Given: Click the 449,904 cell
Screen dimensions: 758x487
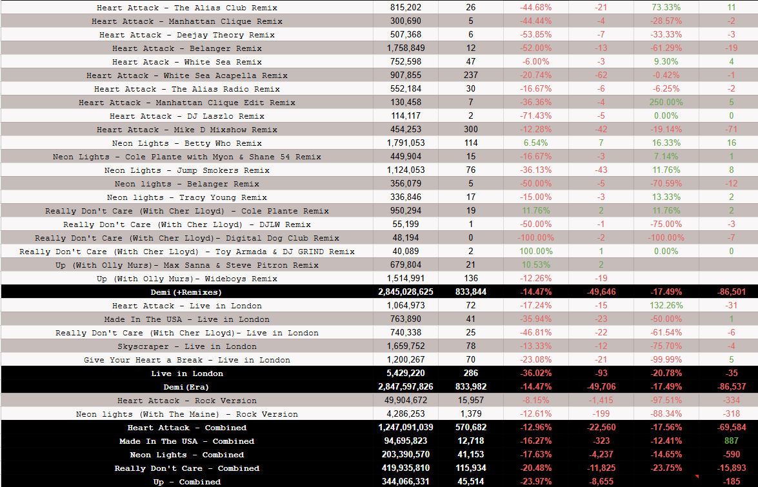Looking at the screenshot, I should pos(406,157).
